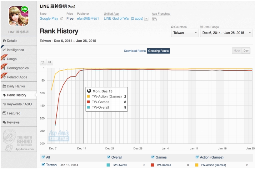Click the Jan 4 x-axis date label

[x=165, y=148]
